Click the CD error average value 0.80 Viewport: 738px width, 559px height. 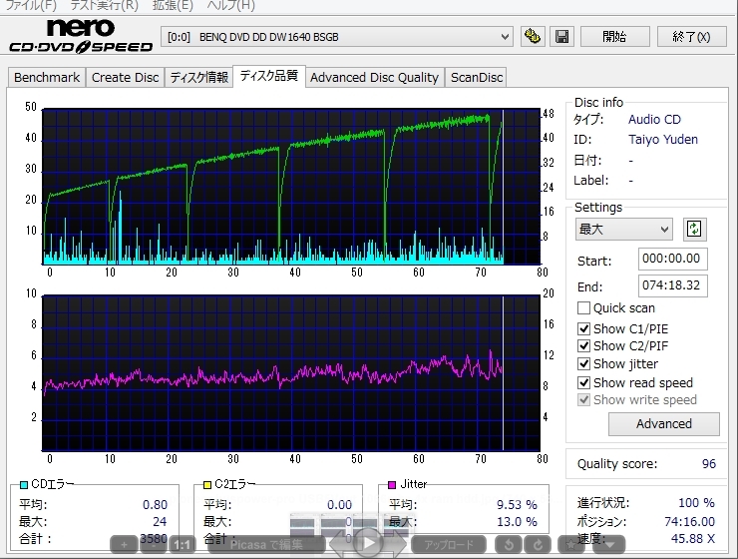(x=155, y=505)
